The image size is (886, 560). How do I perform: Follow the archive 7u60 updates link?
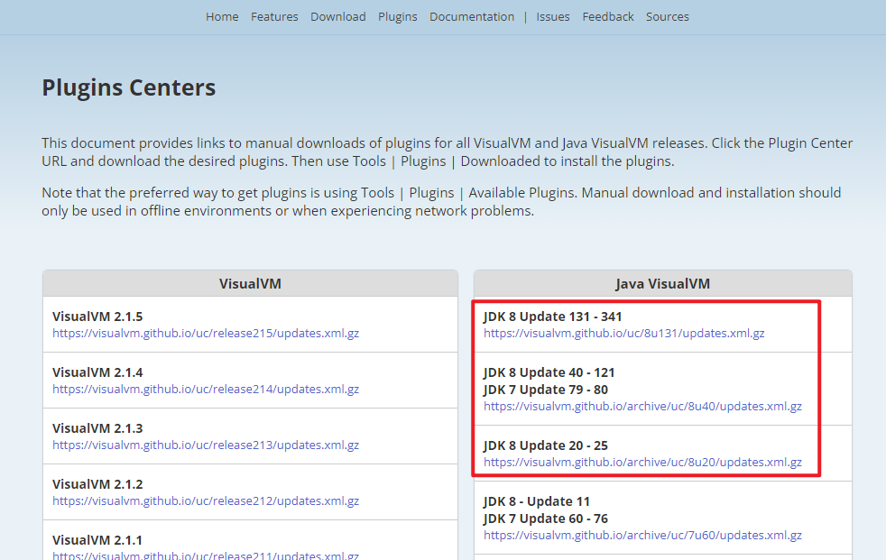(x=642, y=535)
